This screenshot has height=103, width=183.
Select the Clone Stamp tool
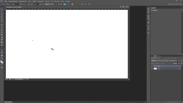point(2,30)
